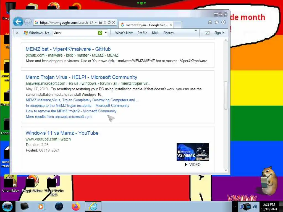The image size is (283, 212).
Task: Open the Mail toolbar item
Action: click(155, 33)
